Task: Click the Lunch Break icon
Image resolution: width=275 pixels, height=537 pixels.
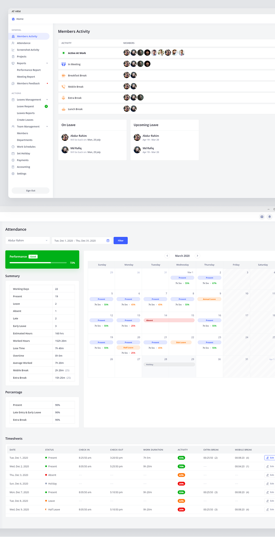Action: point(63,109)
